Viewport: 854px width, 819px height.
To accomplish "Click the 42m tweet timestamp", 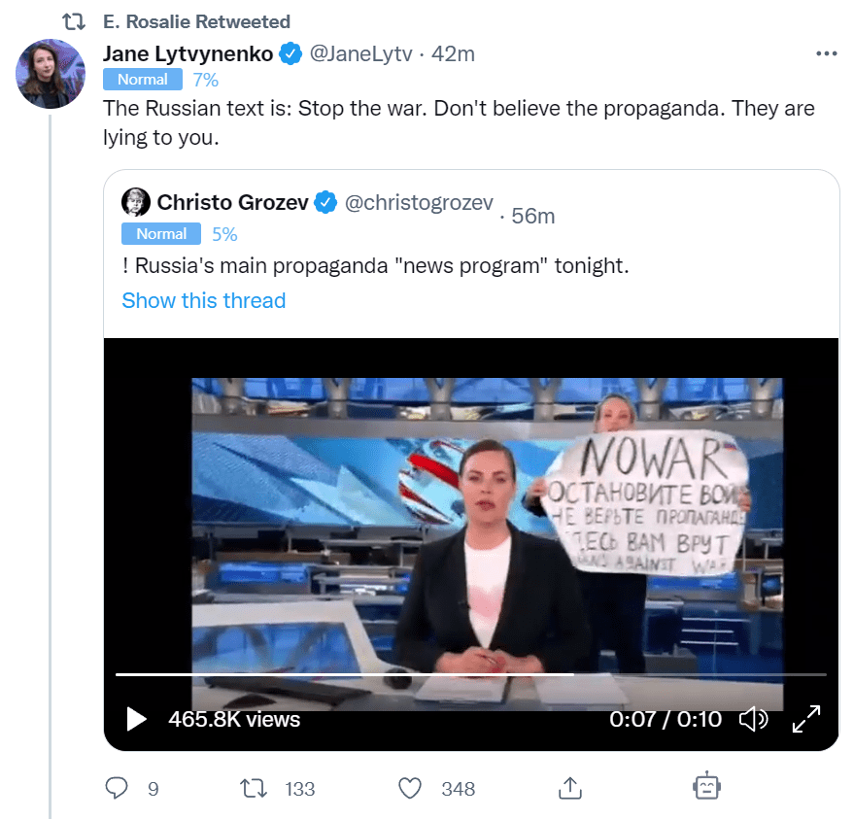I will (x=453, y=54).
